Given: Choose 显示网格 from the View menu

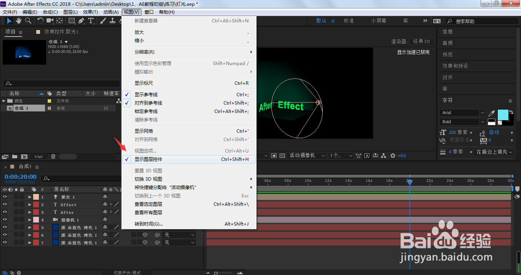Looking at the screenshot, I should (189, 131).
